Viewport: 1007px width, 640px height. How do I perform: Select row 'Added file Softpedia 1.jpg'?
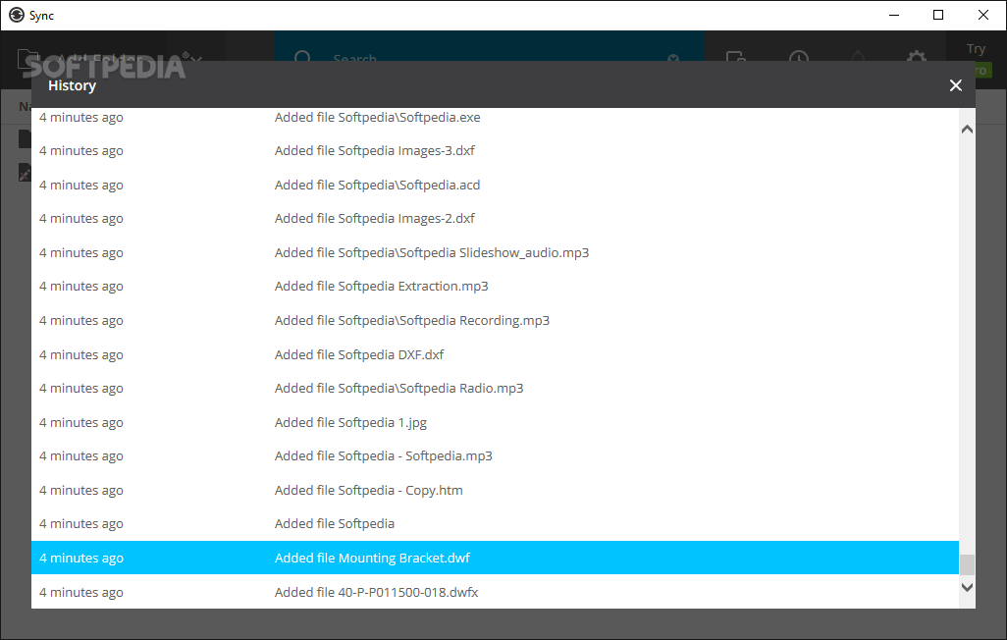(495, 423)
